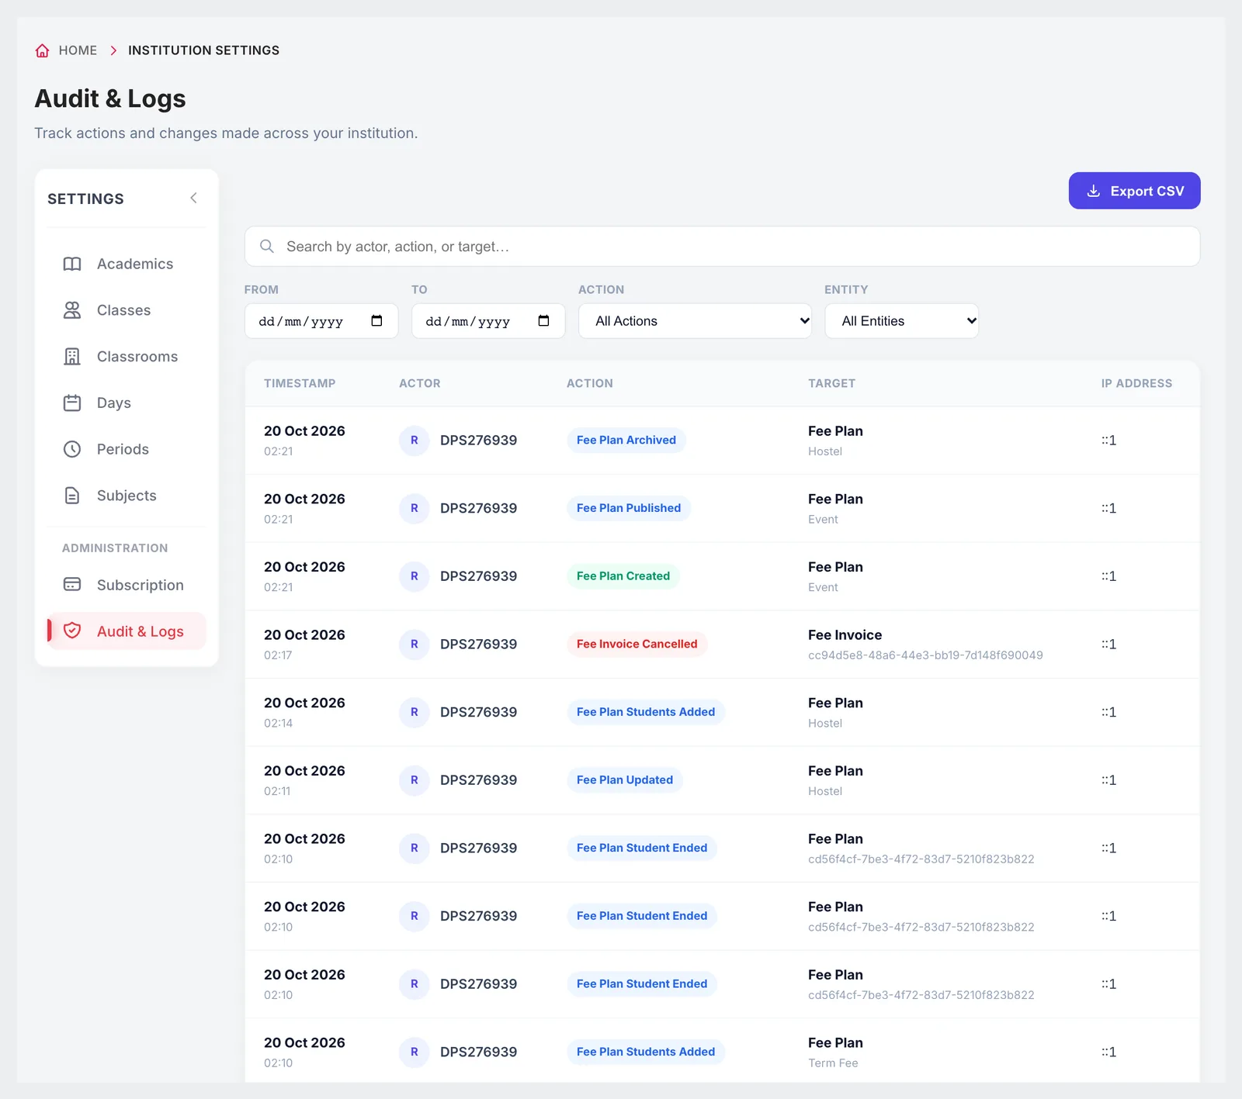
Task: Click the Subjects document icon
Action: [72, 496]
